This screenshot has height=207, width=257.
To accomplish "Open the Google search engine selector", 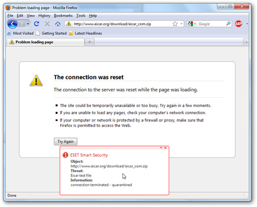I will point(191,24).
